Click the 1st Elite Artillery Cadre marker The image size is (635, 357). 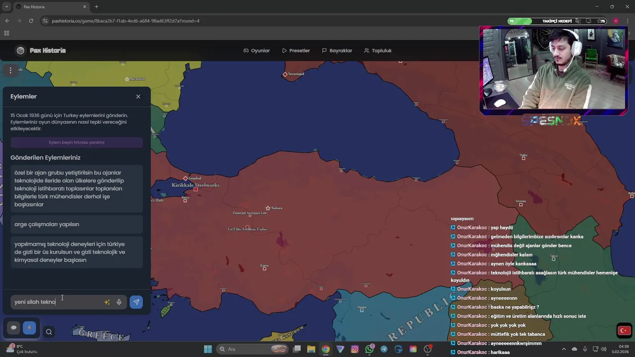tap(248, 228)
